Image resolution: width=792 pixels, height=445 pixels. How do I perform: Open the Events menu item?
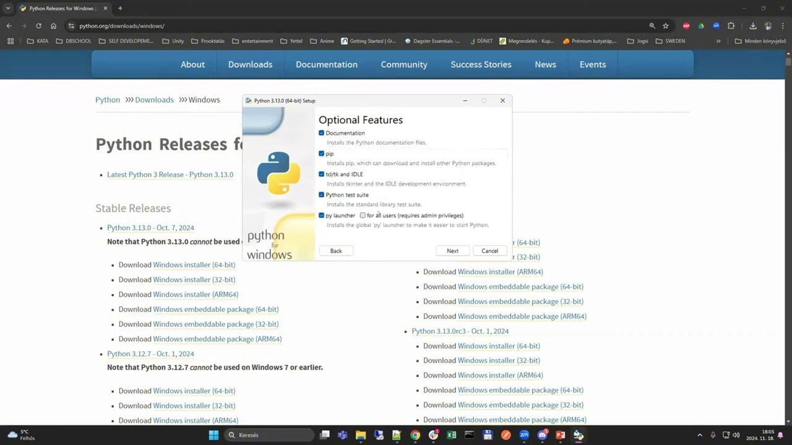(593, 64)
